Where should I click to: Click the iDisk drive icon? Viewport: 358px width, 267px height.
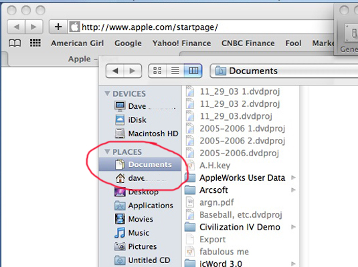[x=120, y=120]
